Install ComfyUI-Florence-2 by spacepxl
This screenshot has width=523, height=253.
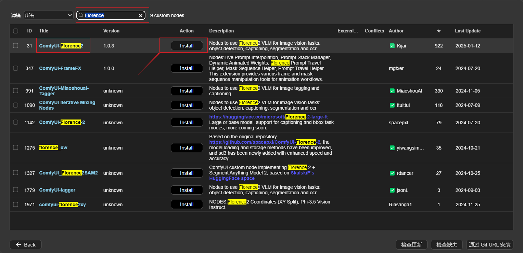point(187,122)
